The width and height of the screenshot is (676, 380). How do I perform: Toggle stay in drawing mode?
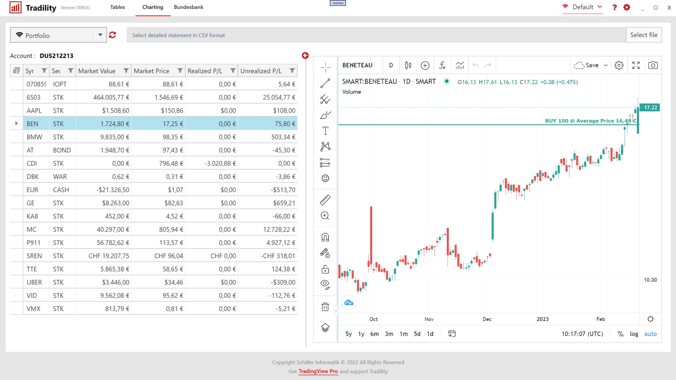(325, 253)
